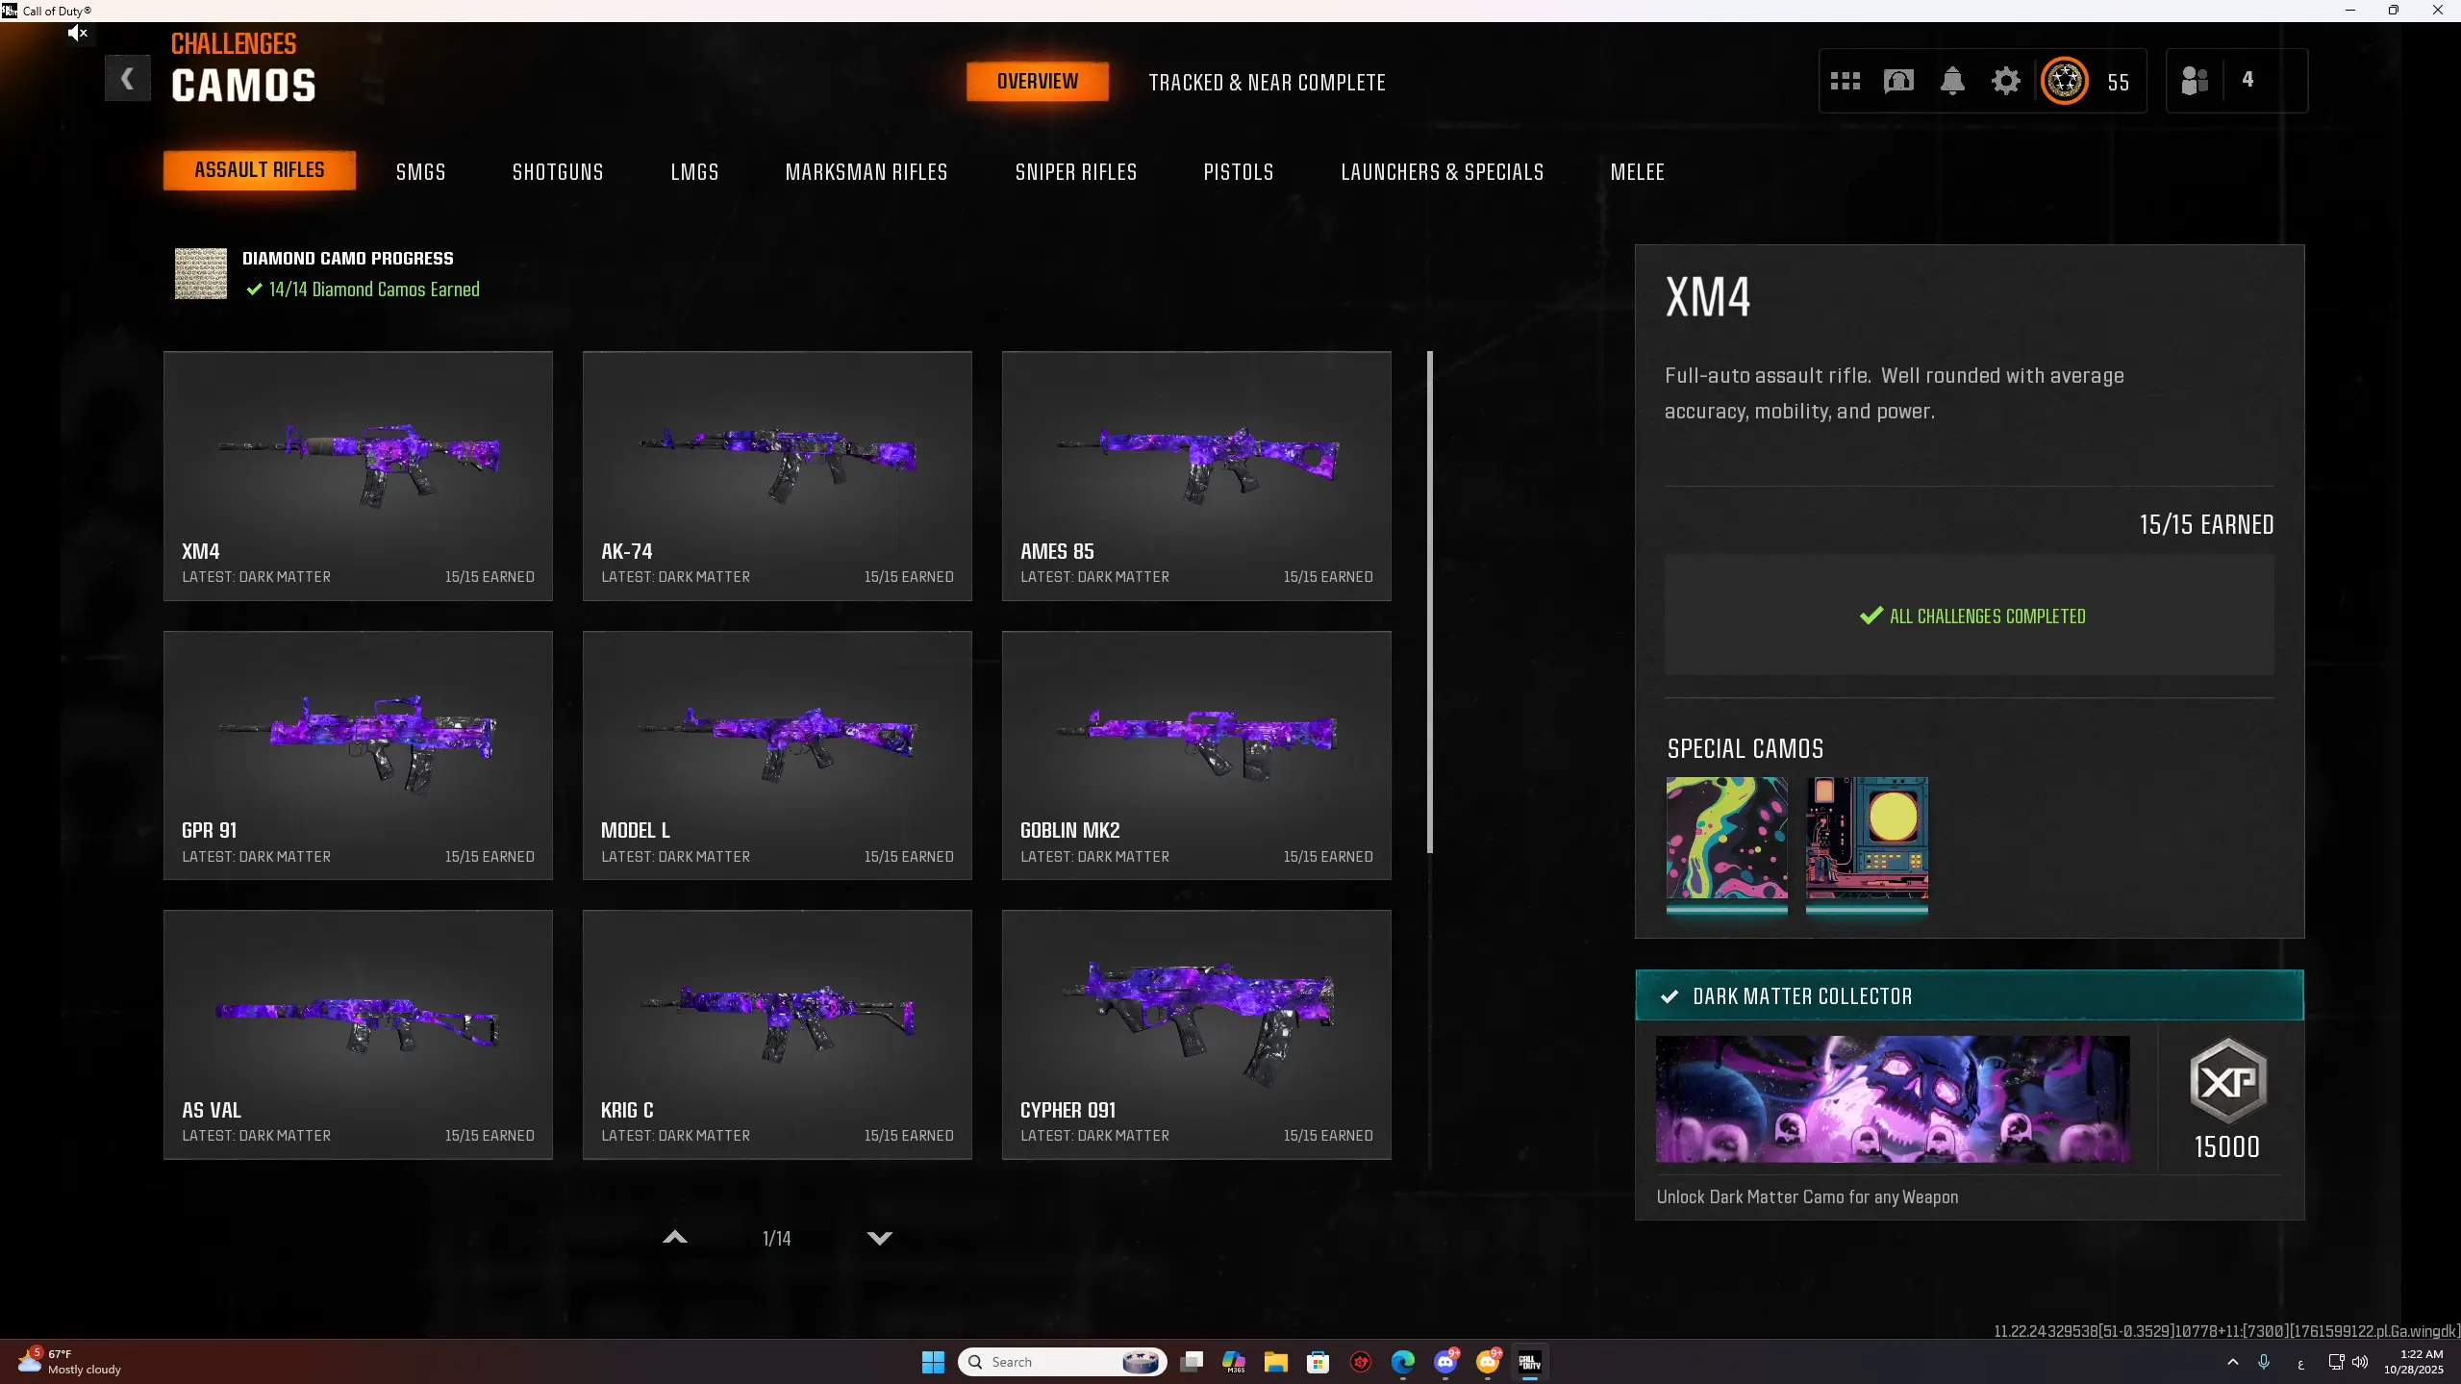Go to next page with down chevron
The height and width of the screenshot is (1384, 2461).
(x=879, y=1238)
